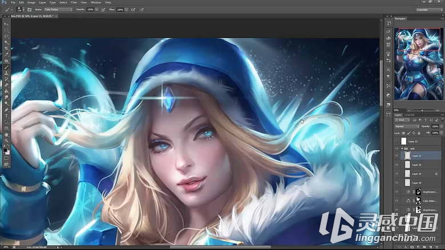Open the Window menu
Viewport: 445px width, 250px height.
pos(96,2)
